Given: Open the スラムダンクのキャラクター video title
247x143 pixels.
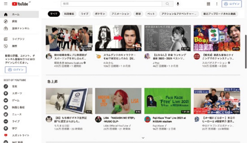Looking at the screenshot, I should (120, 57).
